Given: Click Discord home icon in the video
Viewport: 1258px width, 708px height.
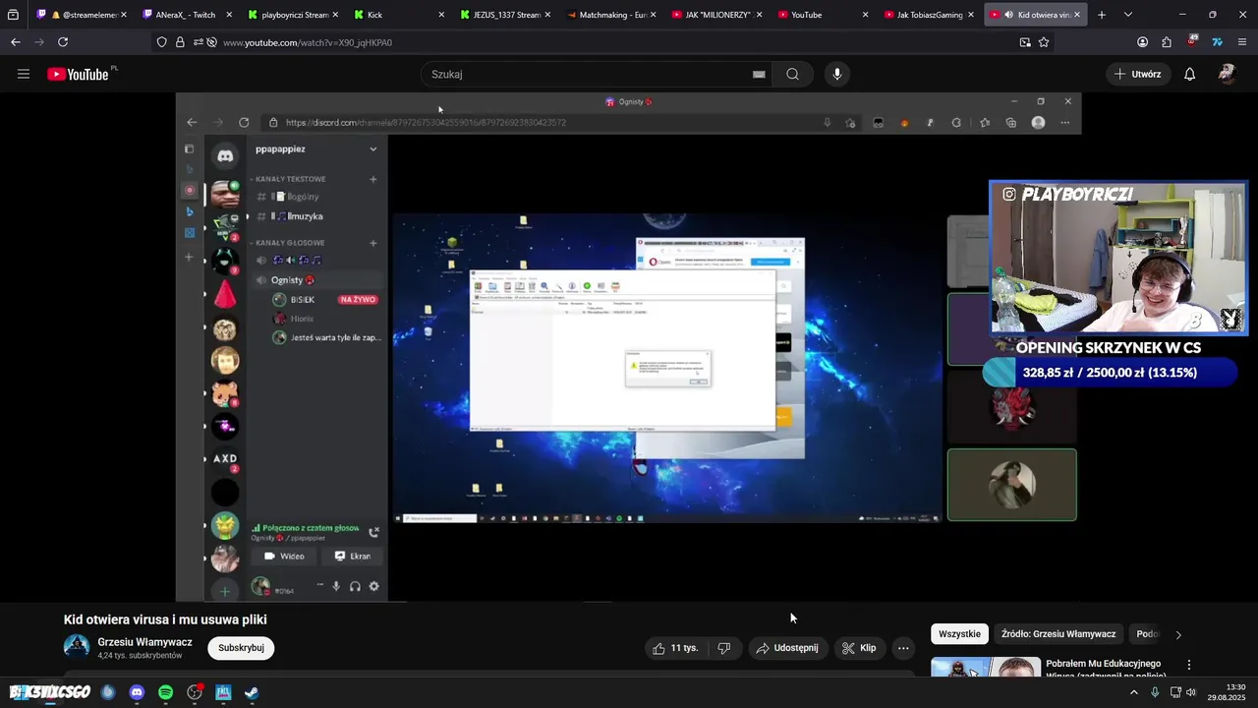Looking at the screenshot, I should tap(225, 155).
